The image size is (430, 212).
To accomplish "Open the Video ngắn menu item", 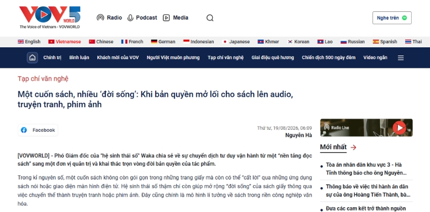I will point(375,58).
